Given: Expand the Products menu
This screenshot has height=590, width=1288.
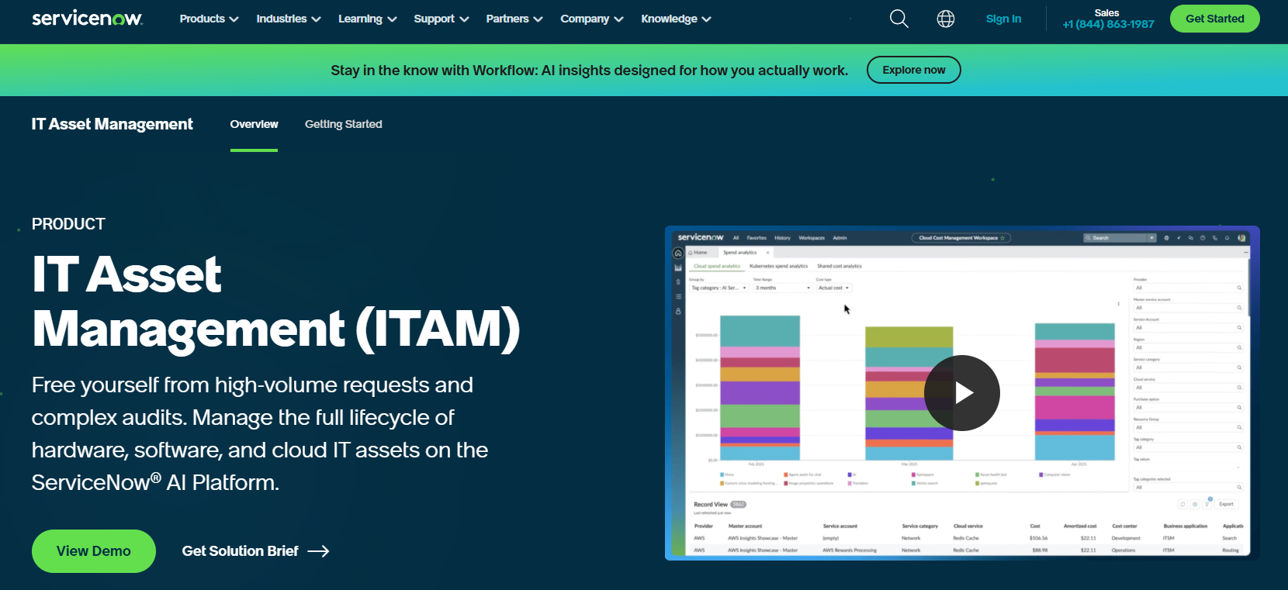Looking at the screenshot, I should point(209,19).
